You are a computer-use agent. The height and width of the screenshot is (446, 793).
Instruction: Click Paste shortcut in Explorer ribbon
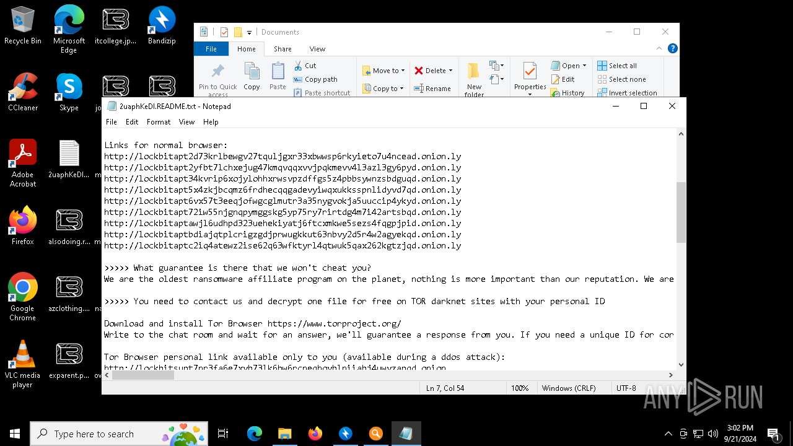click(322, 93)
